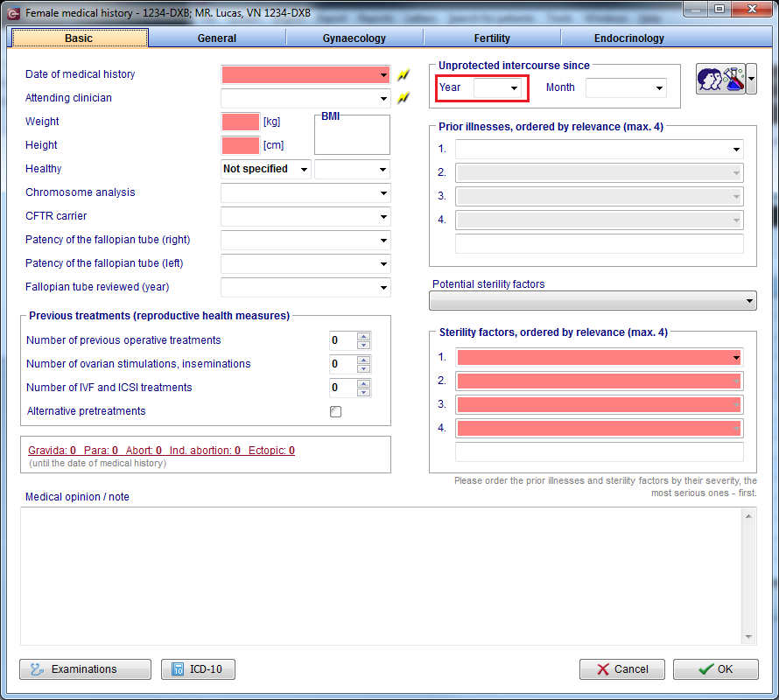Click the Height [cm] input field

point(241,145)
